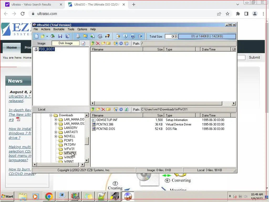The height and width of the screenshot is (202, 269).
Task: Open the UltraISO File menu
Action: coord(36,29)
